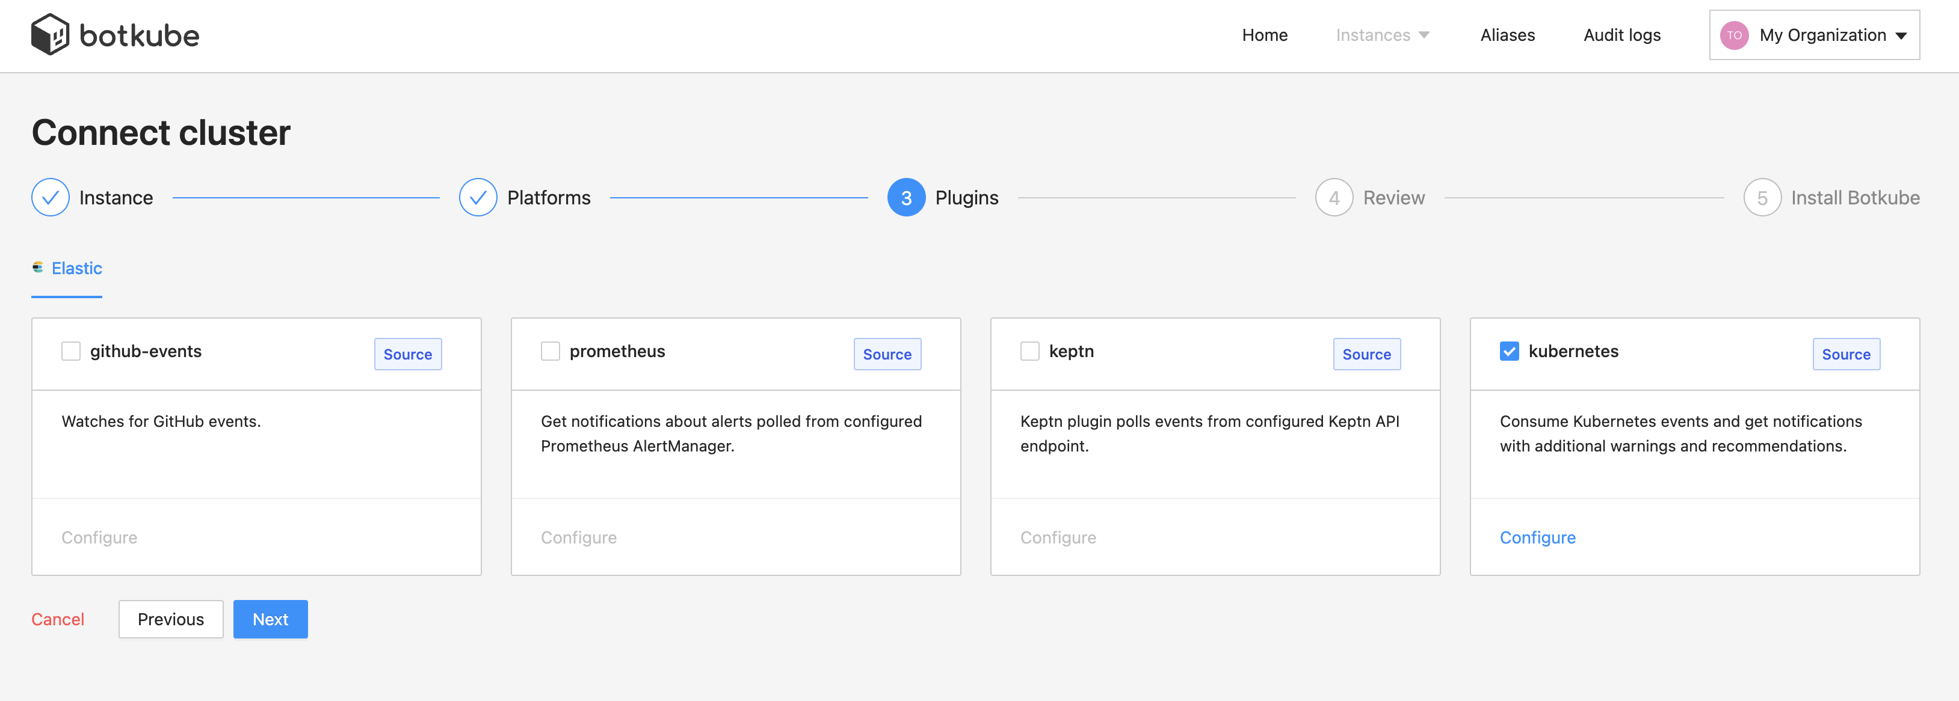
Task: Click Source tag on github-events card
Action: click(x=407, y=354)
